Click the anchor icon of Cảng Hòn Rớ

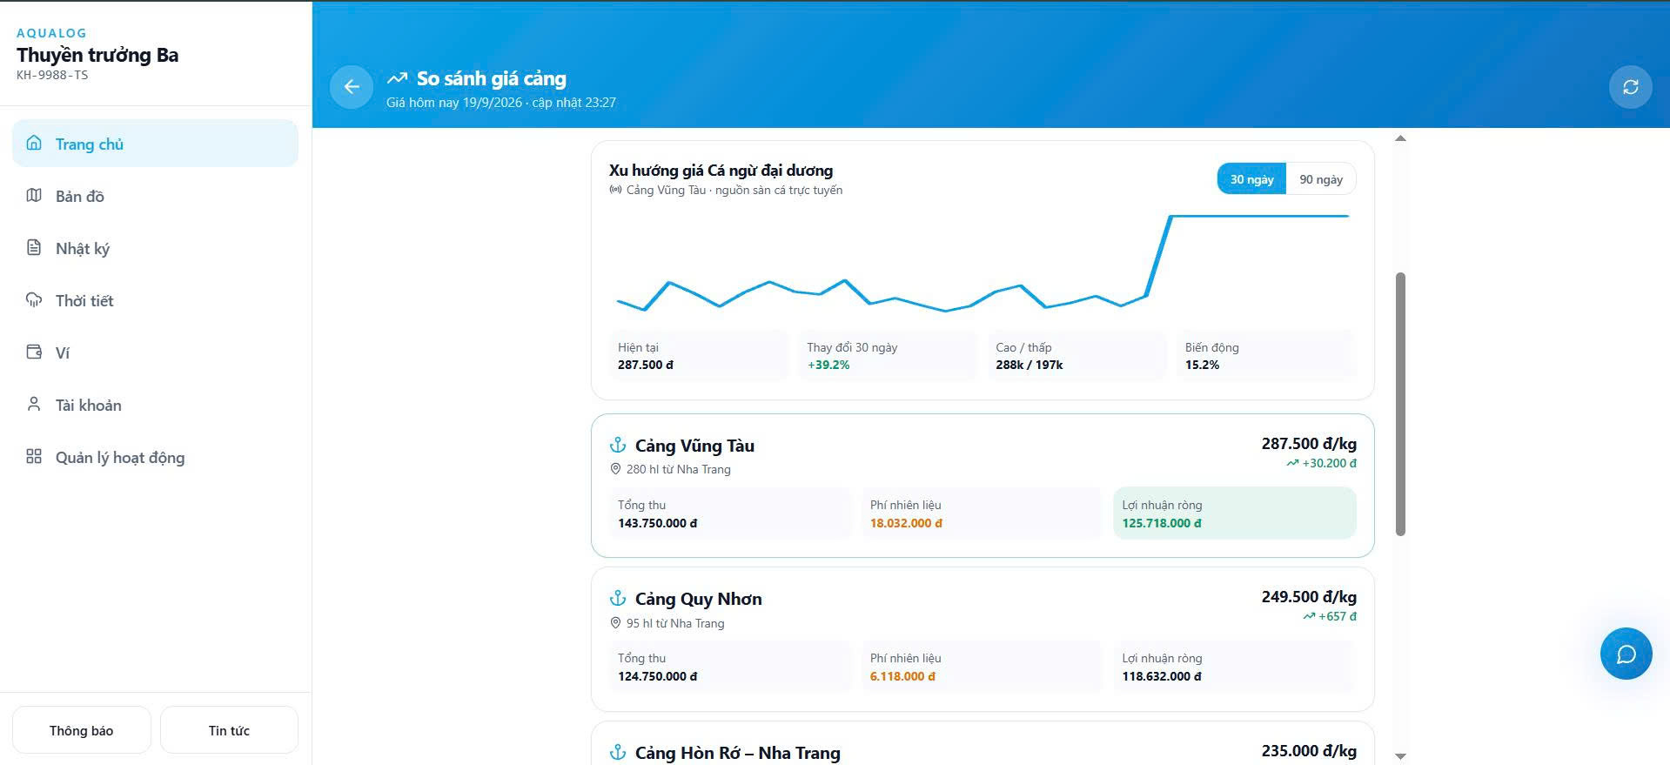pyautogui.click(x=618, y=753)
